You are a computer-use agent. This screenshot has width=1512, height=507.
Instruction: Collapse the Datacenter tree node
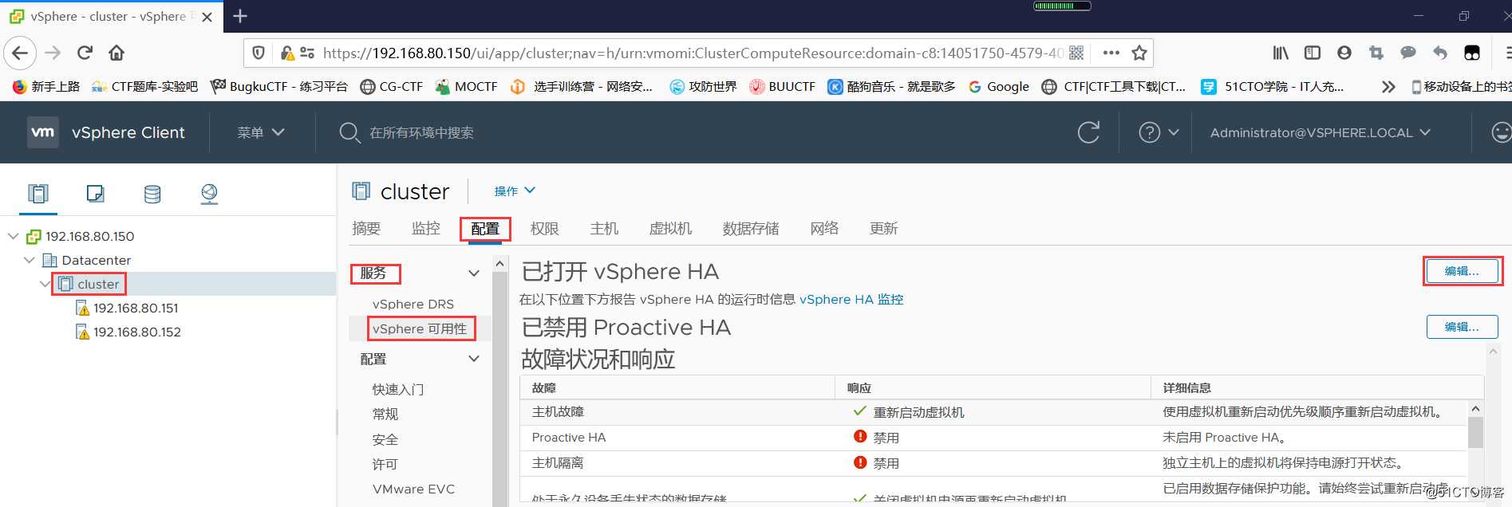click(30, 261)
